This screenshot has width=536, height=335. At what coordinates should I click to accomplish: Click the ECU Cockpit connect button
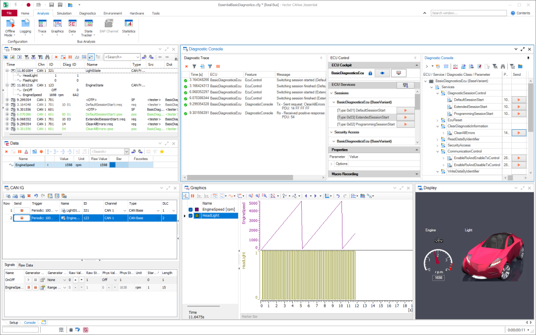point(382,73)
